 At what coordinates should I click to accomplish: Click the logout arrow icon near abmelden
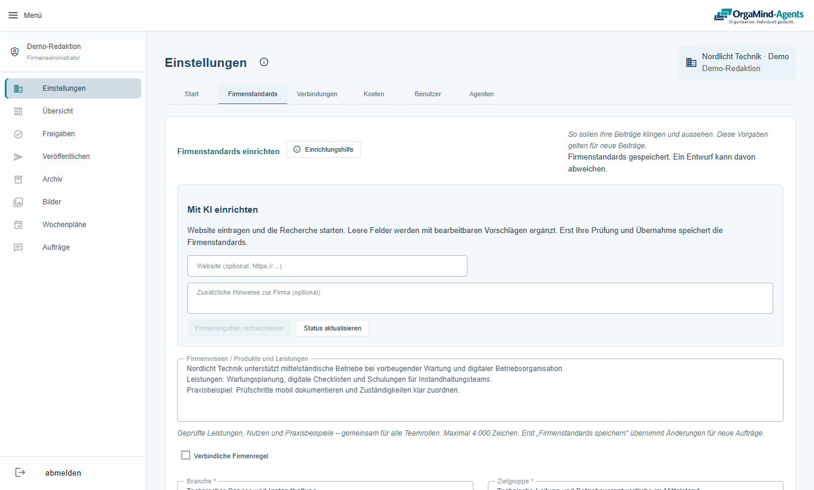click(20, 473)
